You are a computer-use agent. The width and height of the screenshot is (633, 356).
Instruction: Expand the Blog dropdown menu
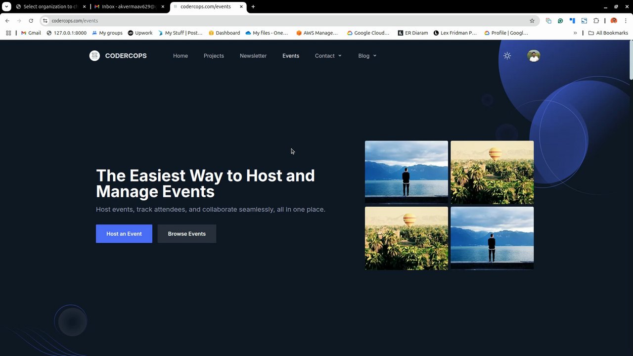coord(367,56)
